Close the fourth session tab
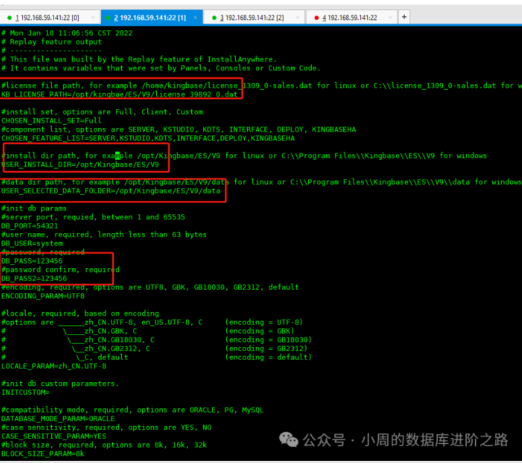 pyautogui.click(x=391, y=18)
